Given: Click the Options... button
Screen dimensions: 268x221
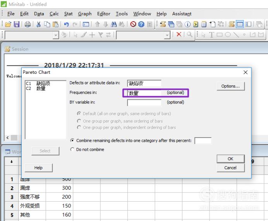Looking at the screenshot, I should click(230, 86).
